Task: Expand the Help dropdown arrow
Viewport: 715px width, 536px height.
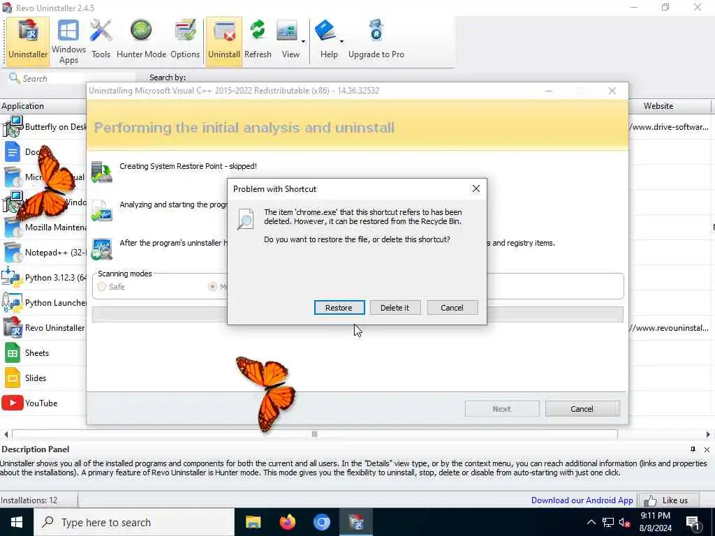Action: point(341,41)
